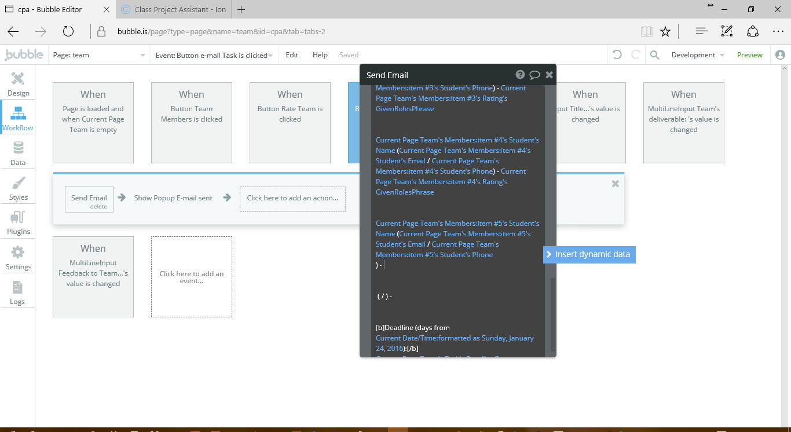This screenshot has width=791, height=432.
Task: Open the Design tab in sidebar
Action: tap(18, 84)
